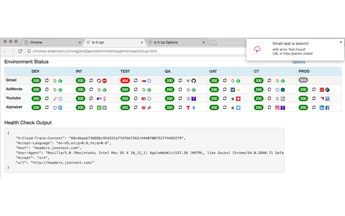Open the NFL icon in Youtube TEST

pyautogui.click(x=144, y=99)
